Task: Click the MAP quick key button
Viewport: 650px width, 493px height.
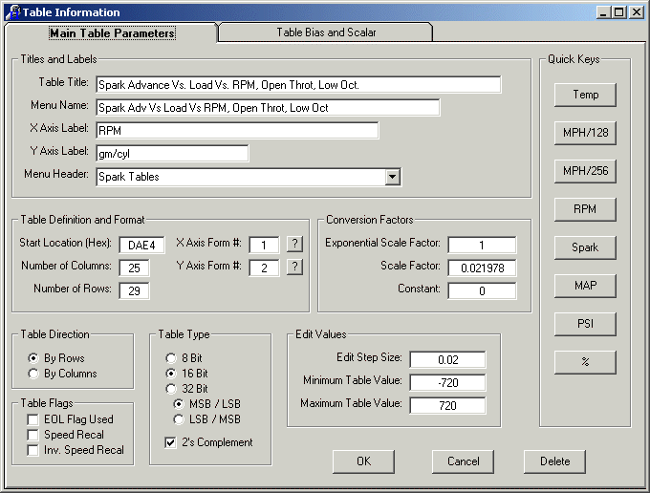Action: [x=585, y=286]
